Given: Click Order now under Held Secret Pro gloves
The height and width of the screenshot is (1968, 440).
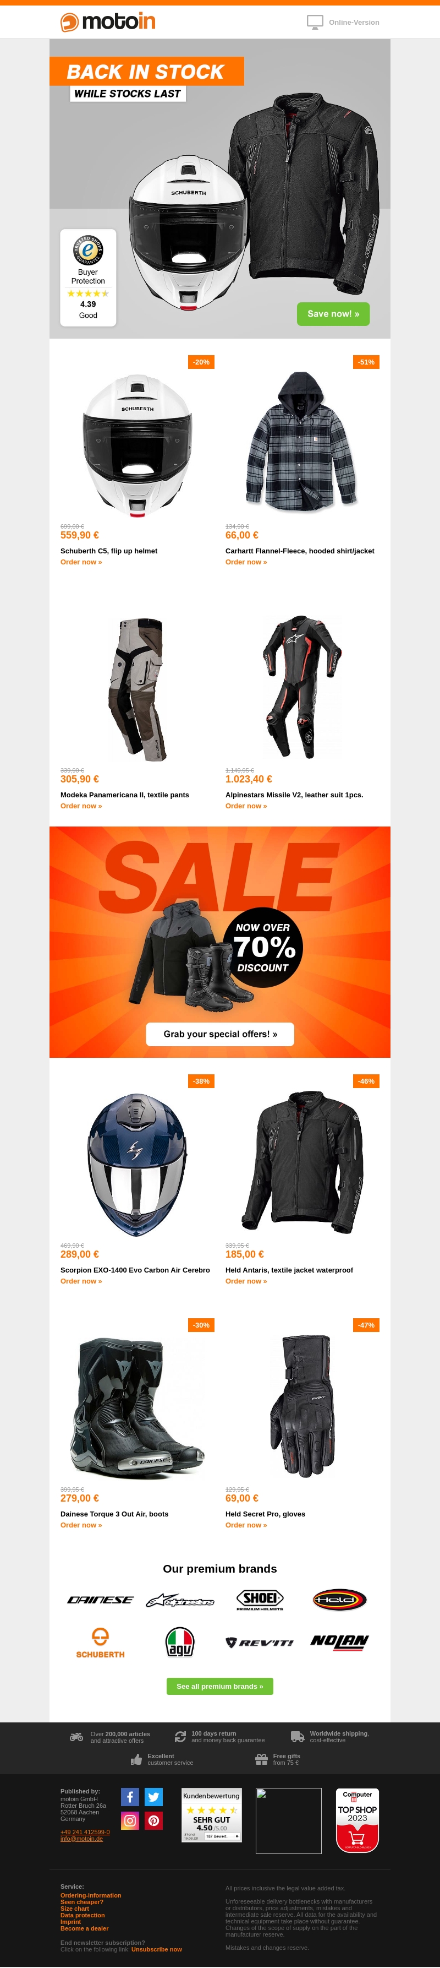Looking at the screenshot, I should [245, 1525].
